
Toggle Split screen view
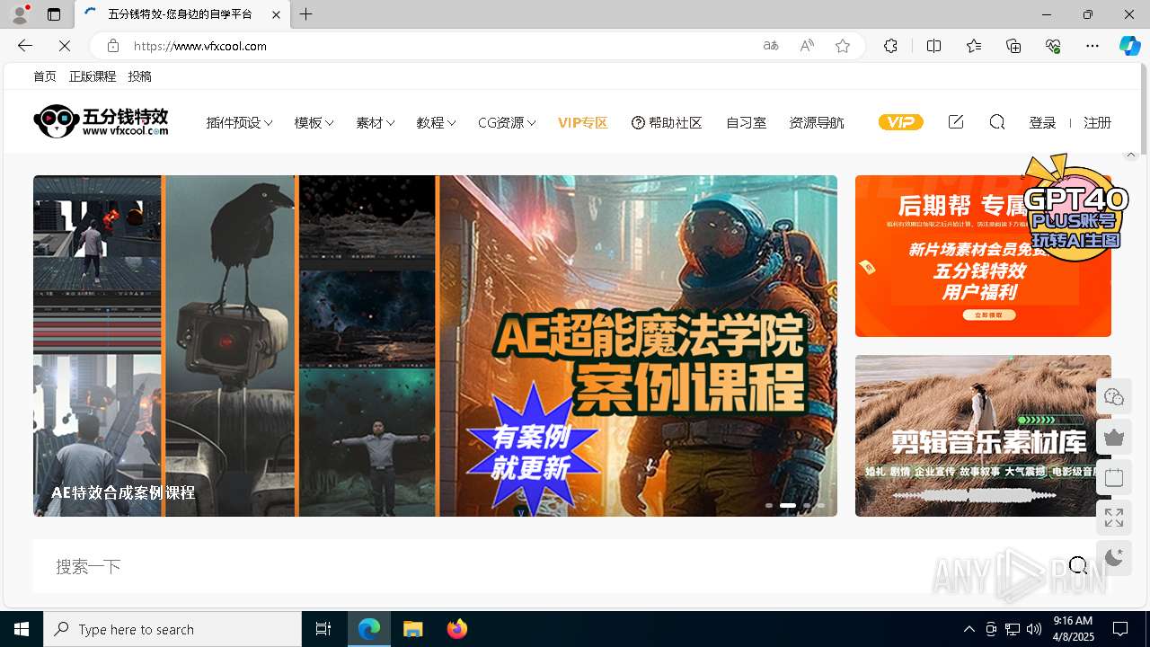[933, 46]
